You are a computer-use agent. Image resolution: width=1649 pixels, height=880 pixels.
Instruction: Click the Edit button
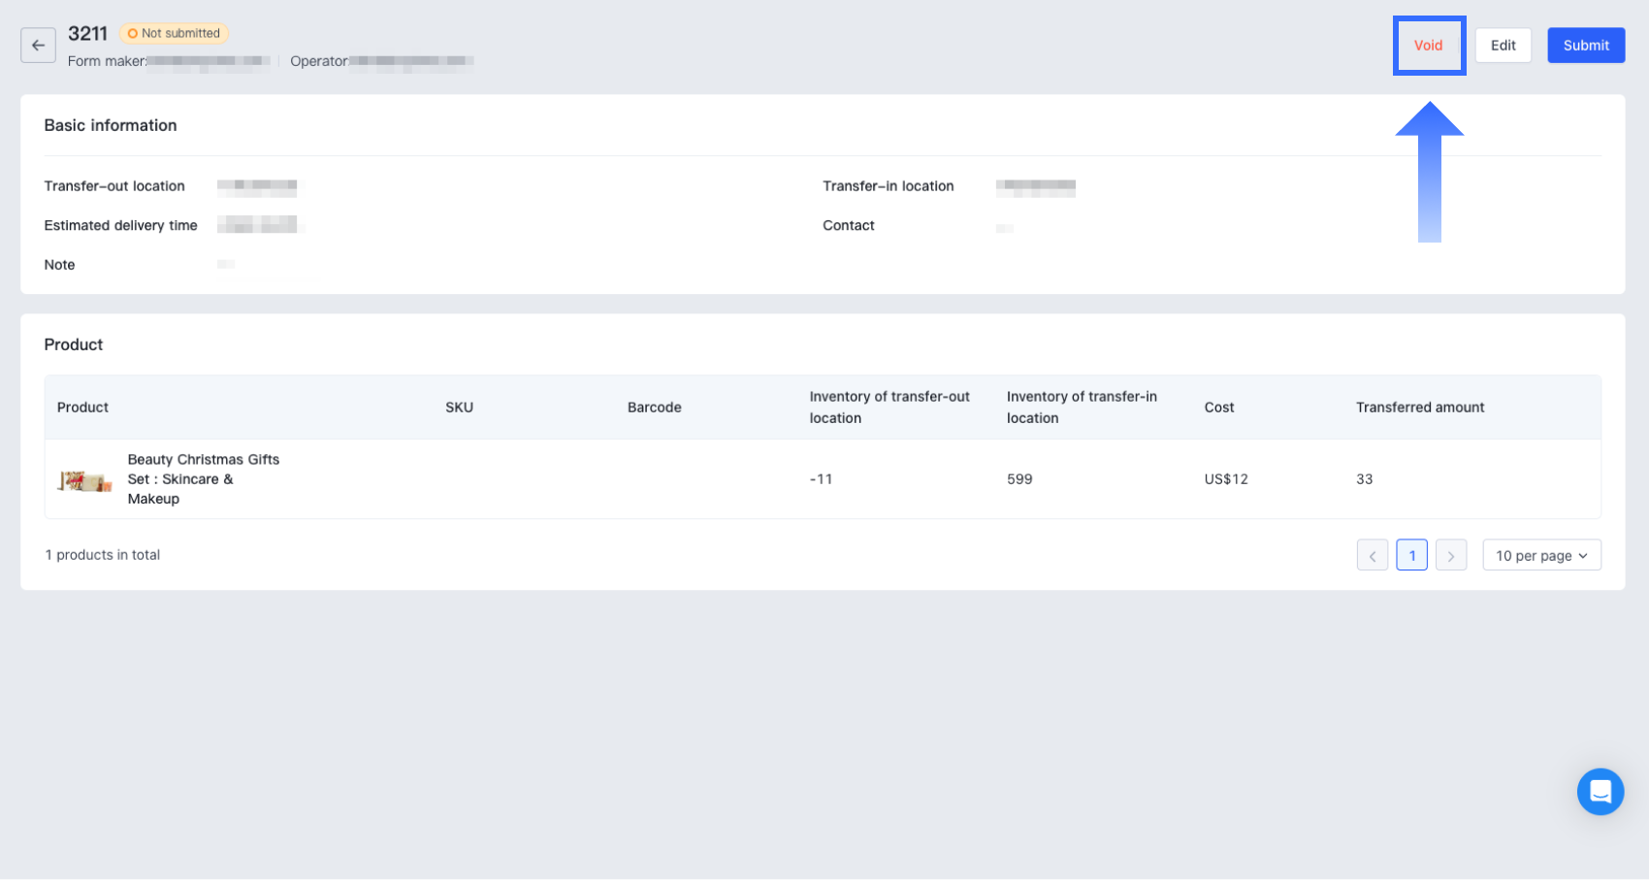tap(1503, 46)
